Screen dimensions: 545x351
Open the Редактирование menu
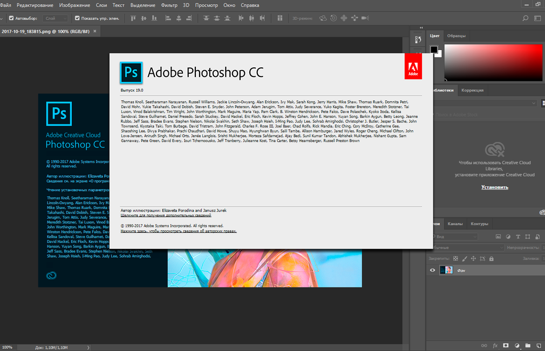(35, 5)
